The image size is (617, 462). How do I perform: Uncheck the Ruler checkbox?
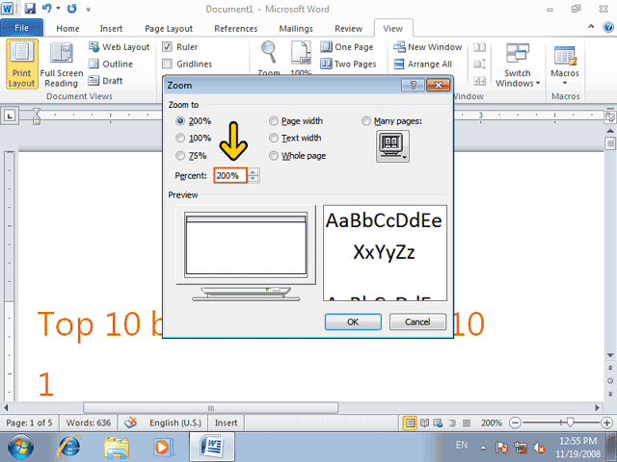167,47
